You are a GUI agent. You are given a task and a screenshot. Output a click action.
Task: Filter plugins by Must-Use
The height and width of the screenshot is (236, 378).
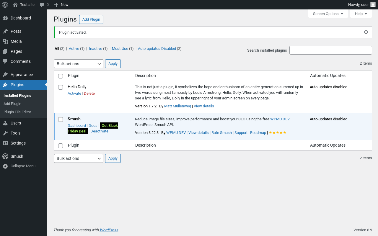tap(120, 49)
